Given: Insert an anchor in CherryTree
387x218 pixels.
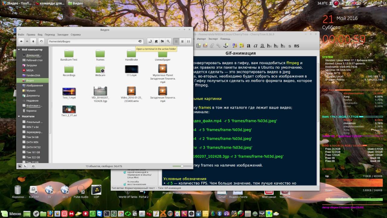Looking at the screenshot, I should tap(225, 46).
